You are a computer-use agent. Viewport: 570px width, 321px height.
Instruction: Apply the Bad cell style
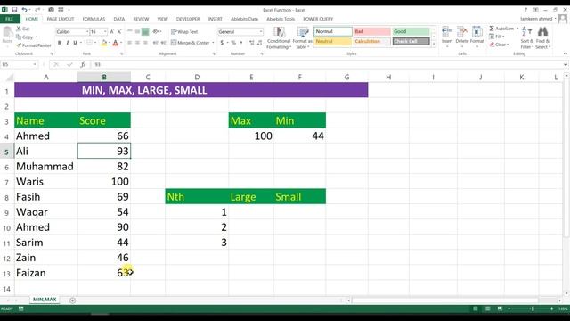point(372,31)
